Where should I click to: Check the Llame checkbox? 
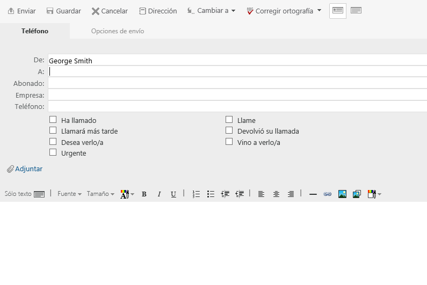pos(229,120)
